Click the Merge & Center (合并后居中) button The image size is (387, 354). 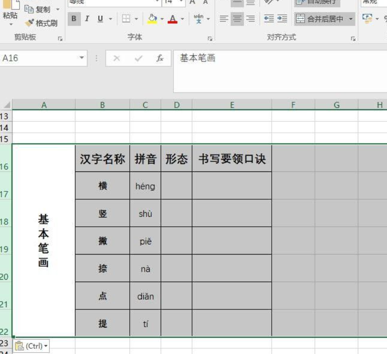tap(320, 19)
